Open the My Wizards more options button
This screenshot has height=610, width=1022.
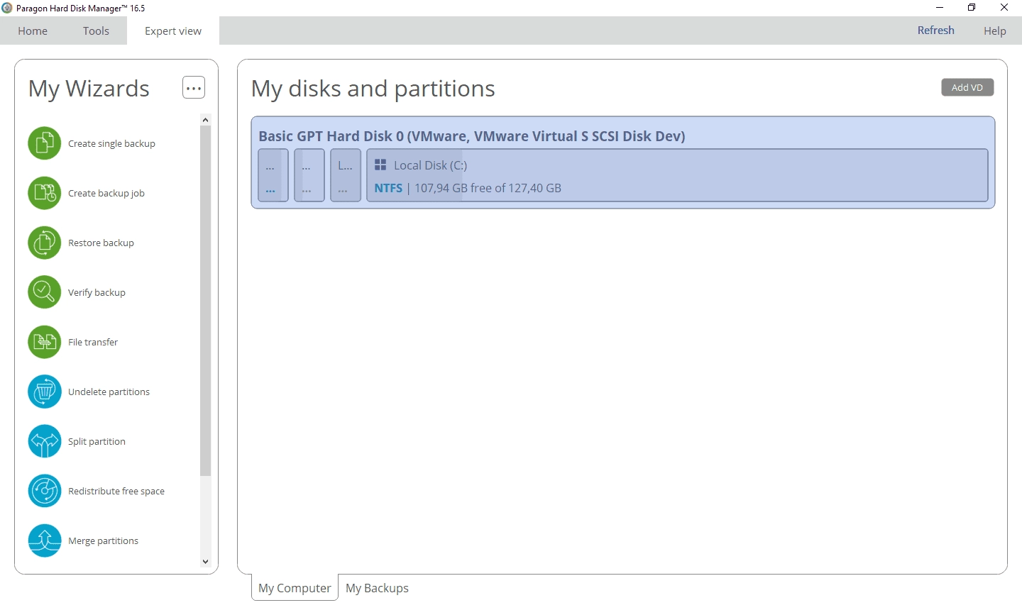point(194,88)
